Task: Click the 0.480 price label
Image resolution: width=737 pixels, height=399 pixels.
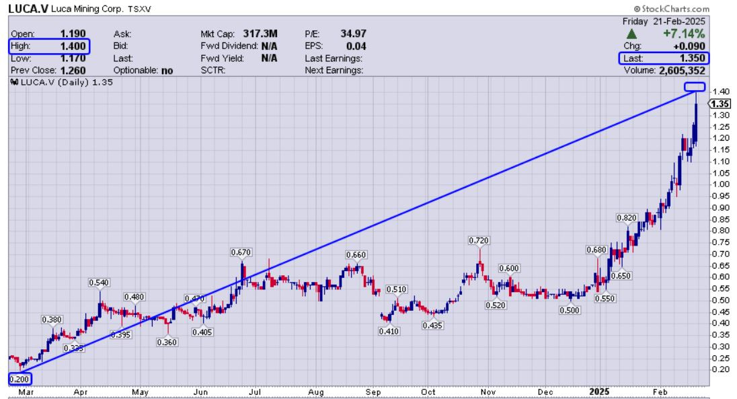Action: [x=134, y=297]
